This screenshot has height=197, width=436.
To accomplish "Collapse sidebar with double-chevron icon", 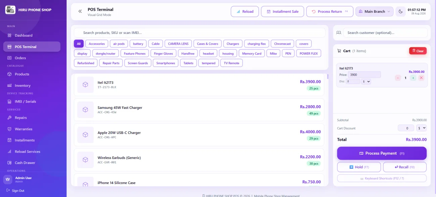I will coord(80,11).
